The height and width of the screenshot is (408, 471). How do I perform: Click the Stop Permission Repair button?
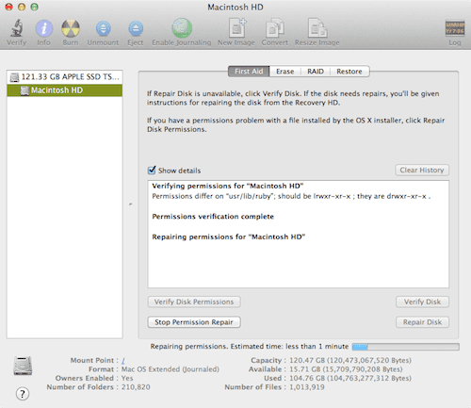194,322
